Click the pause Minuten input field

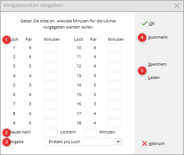click(90, 133)
